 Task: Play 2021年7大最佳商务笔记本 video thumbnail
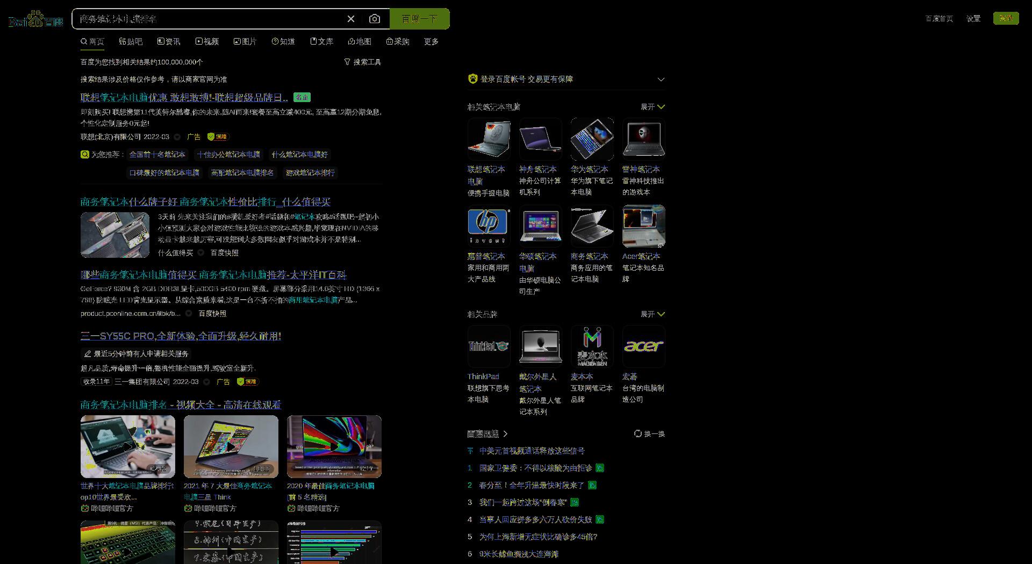point(231,446)
